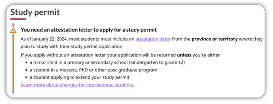
Task: Select the minor child in primary school bullet
Action: 107,63
